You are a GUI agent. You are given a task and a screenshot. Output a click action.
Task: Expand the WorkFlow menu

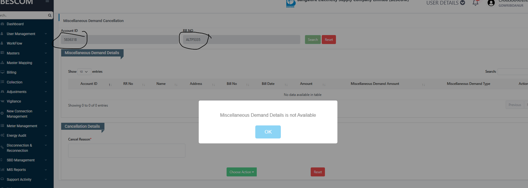[14, 43]
